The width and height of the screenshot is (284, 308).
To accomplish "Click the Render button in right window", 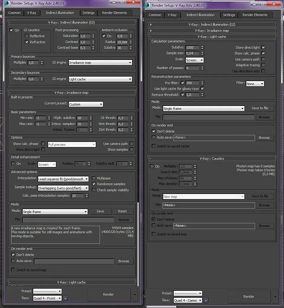I will tap(249, 297).
